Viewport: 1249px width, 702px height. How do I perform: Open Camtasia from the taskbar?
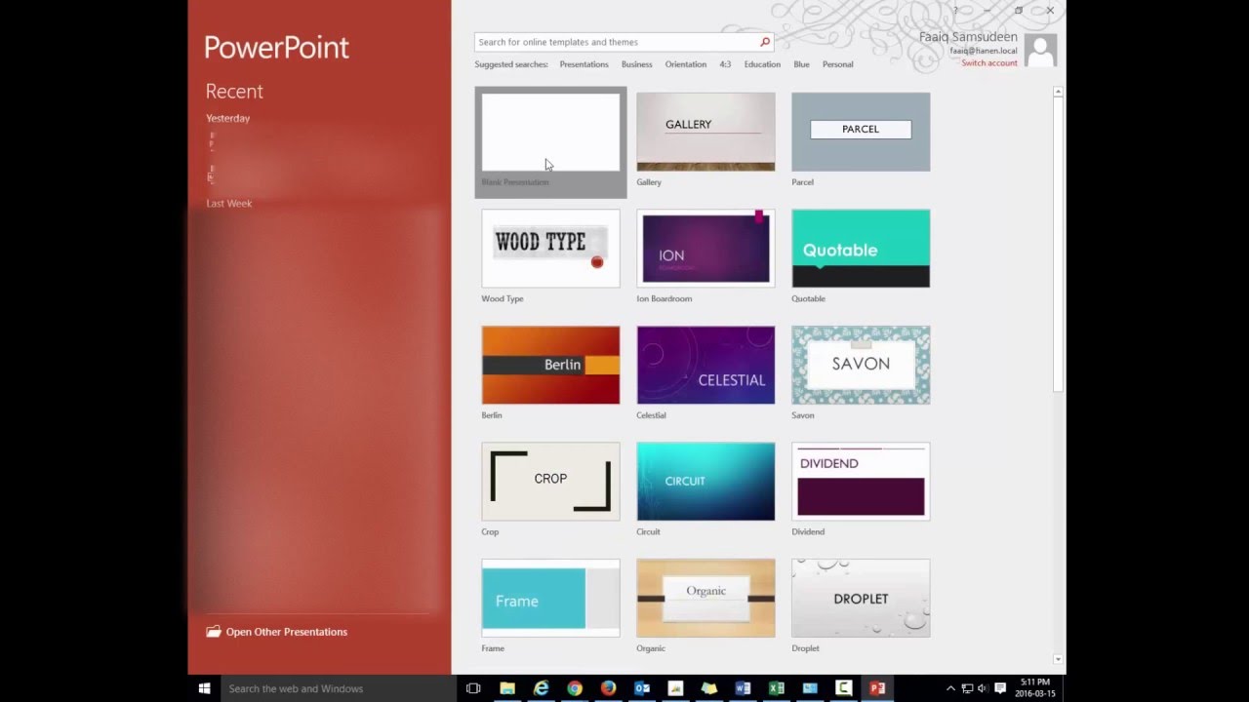tap(843, 688)
